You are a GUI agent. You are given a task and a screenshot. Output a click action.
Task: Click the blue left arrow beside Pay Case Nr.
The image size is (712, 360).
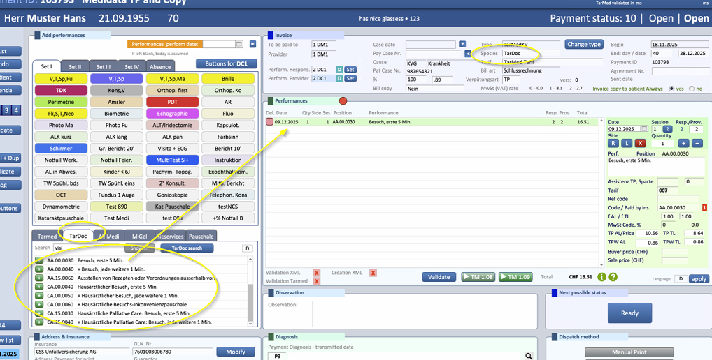[468, 54]
